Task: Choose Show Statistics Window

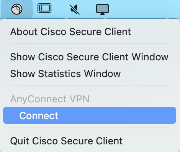Action: coord(65,74)
